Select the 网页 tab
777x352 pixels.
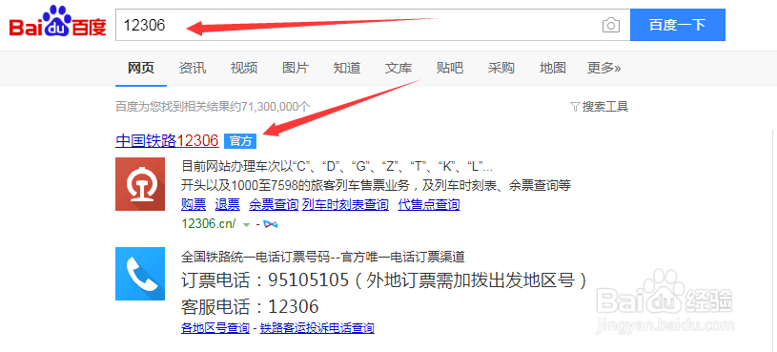point(141,68)
